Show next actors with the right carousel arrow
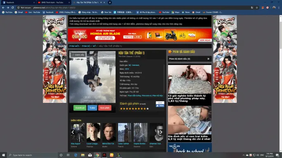Viewport: 282px width, 158px height. pyautogui.click(x=161, y=132)
